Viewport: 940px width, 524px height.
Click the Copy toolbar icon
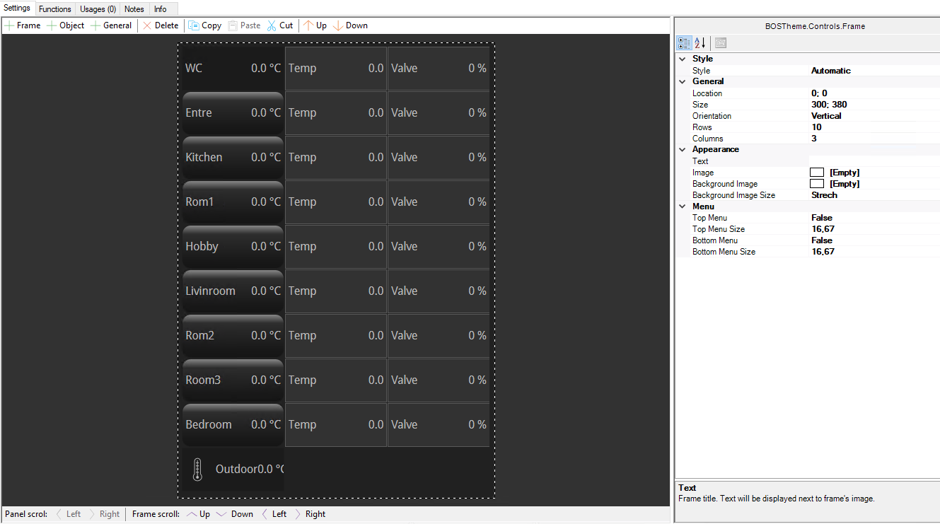point(194,25)
